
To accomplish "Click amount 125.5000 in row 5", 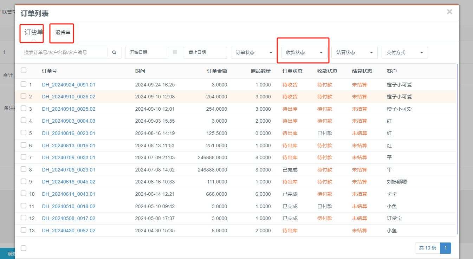I will point(216,133).
